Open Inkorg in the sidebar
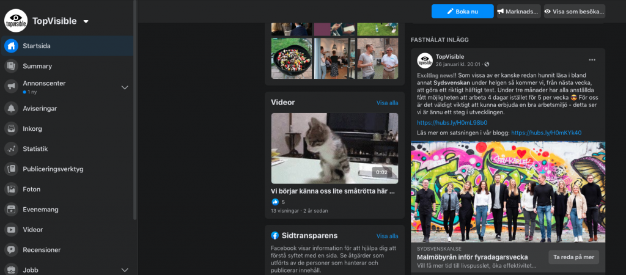This screenshot has width=626, height=275. tap(67, 128)
